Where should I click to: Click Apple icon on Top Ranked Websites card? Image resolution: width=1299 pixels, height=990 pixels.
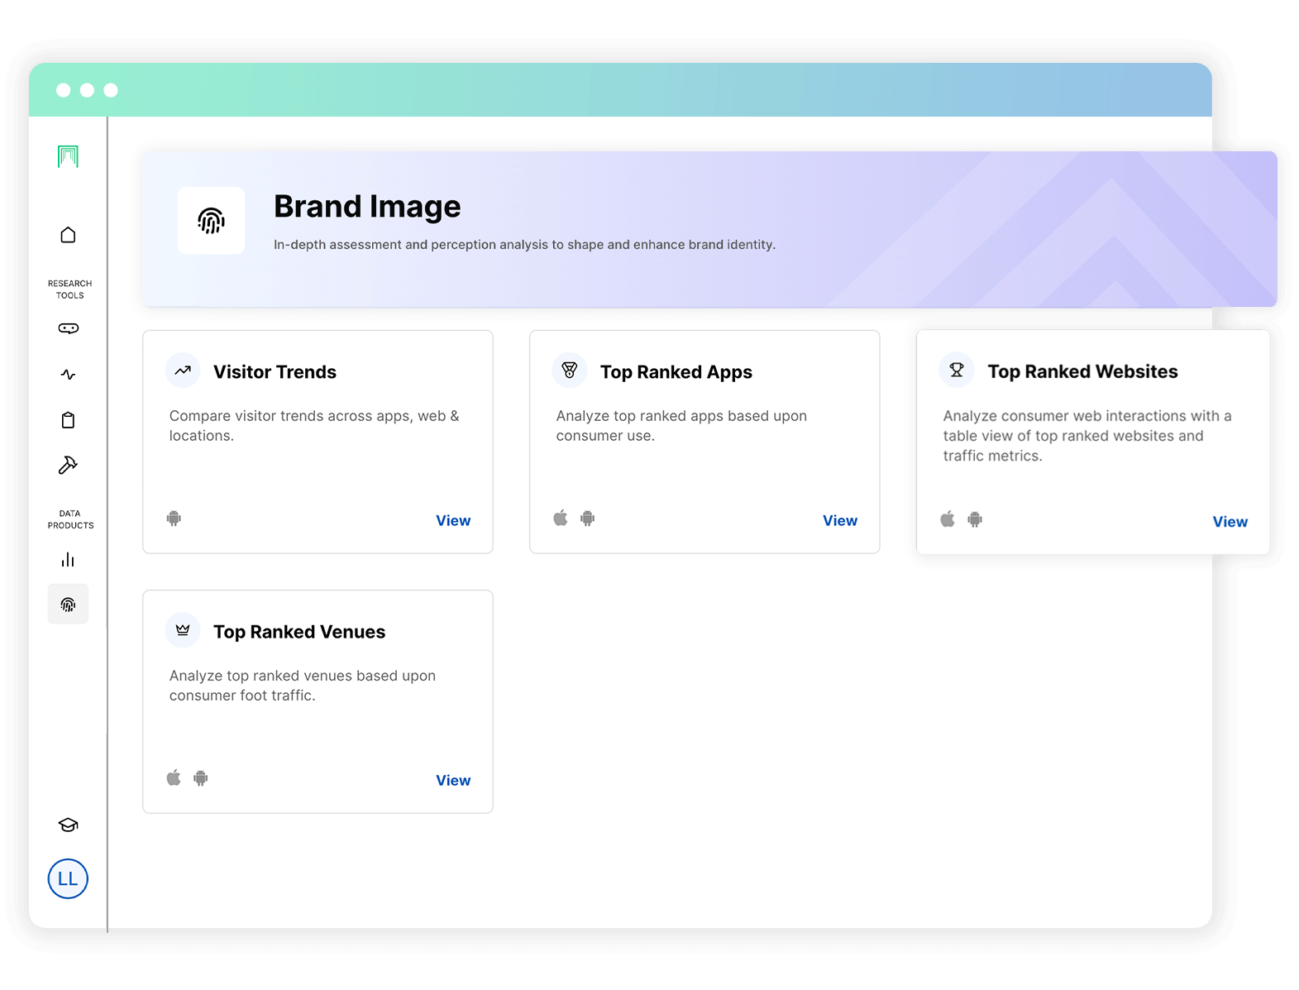click(x=948, y=519)
